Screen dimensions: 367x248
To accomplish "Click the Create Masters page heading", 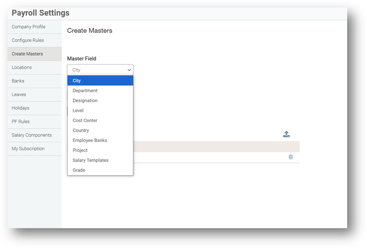I will tap(90, 31).
